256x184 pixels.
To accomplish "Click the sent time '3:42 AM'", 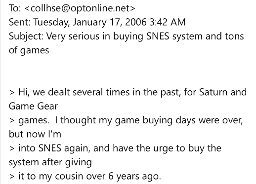I will 168,22.
